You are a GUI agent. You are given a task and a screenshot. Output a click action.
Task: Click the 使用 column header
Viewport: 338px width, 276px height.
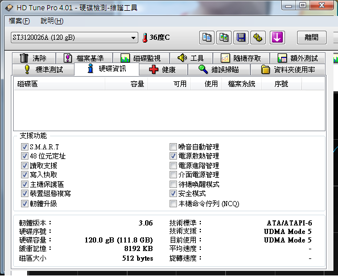tap(206, 83)
